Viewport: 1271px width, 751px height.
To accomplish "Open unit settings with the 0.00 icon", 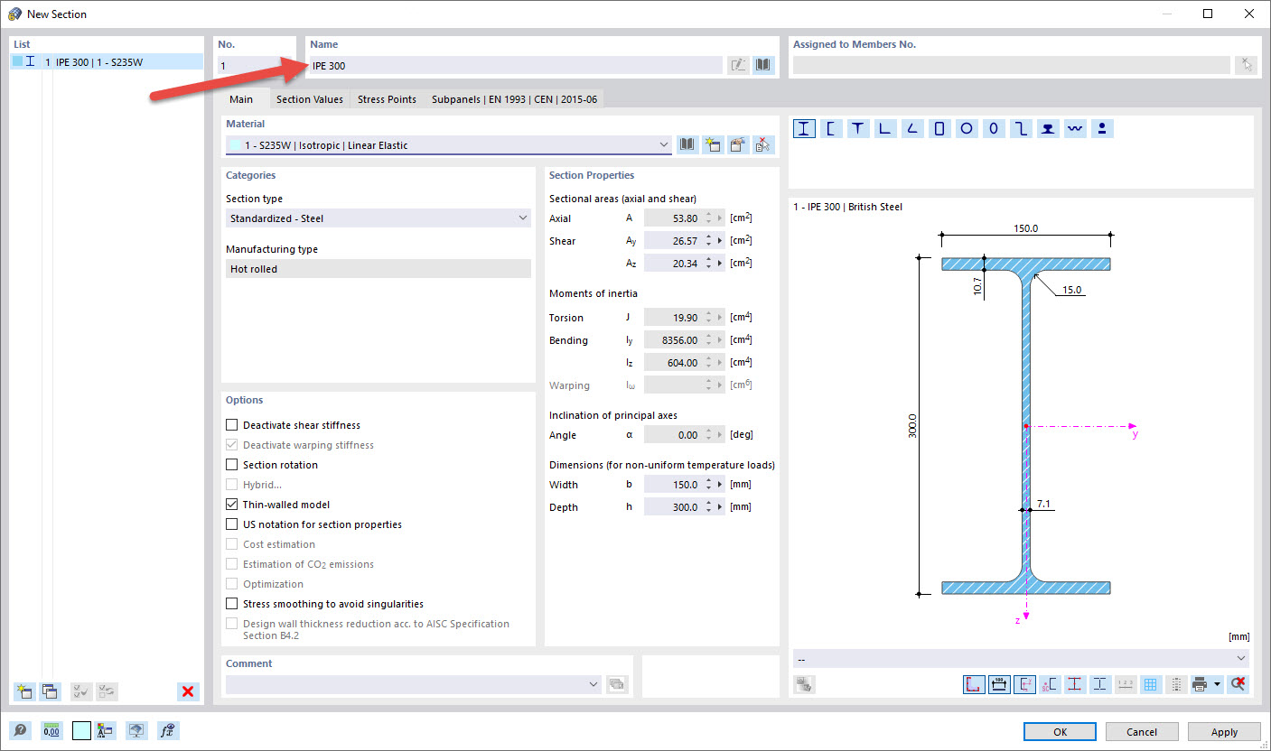I will (x=51, y=730).
